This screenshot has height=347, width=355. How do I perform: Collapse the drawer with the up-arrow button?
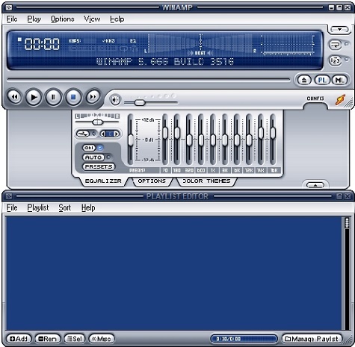315,185
